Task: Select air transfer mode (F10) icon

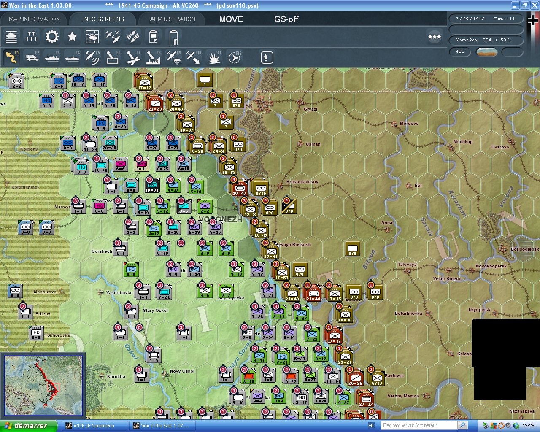Action: click(194, 57)
